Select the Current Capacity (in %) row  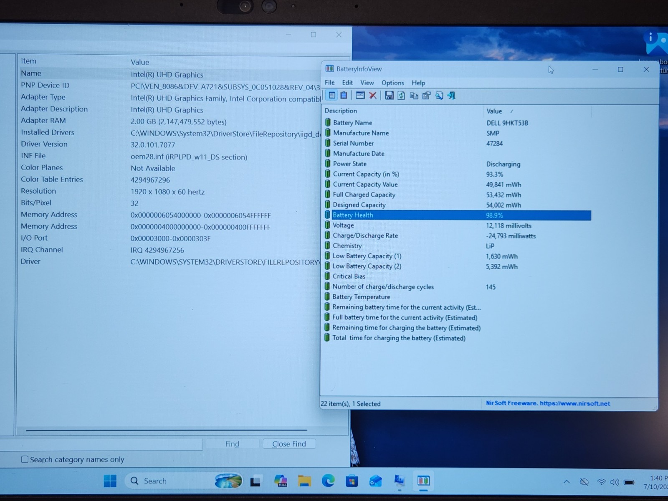pyautogui.click(x=457, y=174)
